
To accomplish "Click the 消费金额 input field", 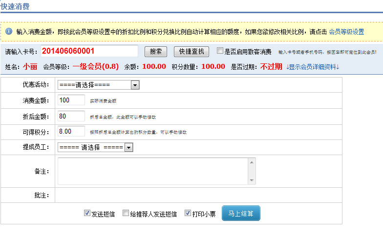I will (71, 100).
